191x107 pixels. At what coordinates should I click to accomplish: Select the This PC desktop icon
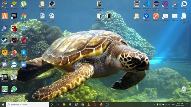tap(24, 29)
